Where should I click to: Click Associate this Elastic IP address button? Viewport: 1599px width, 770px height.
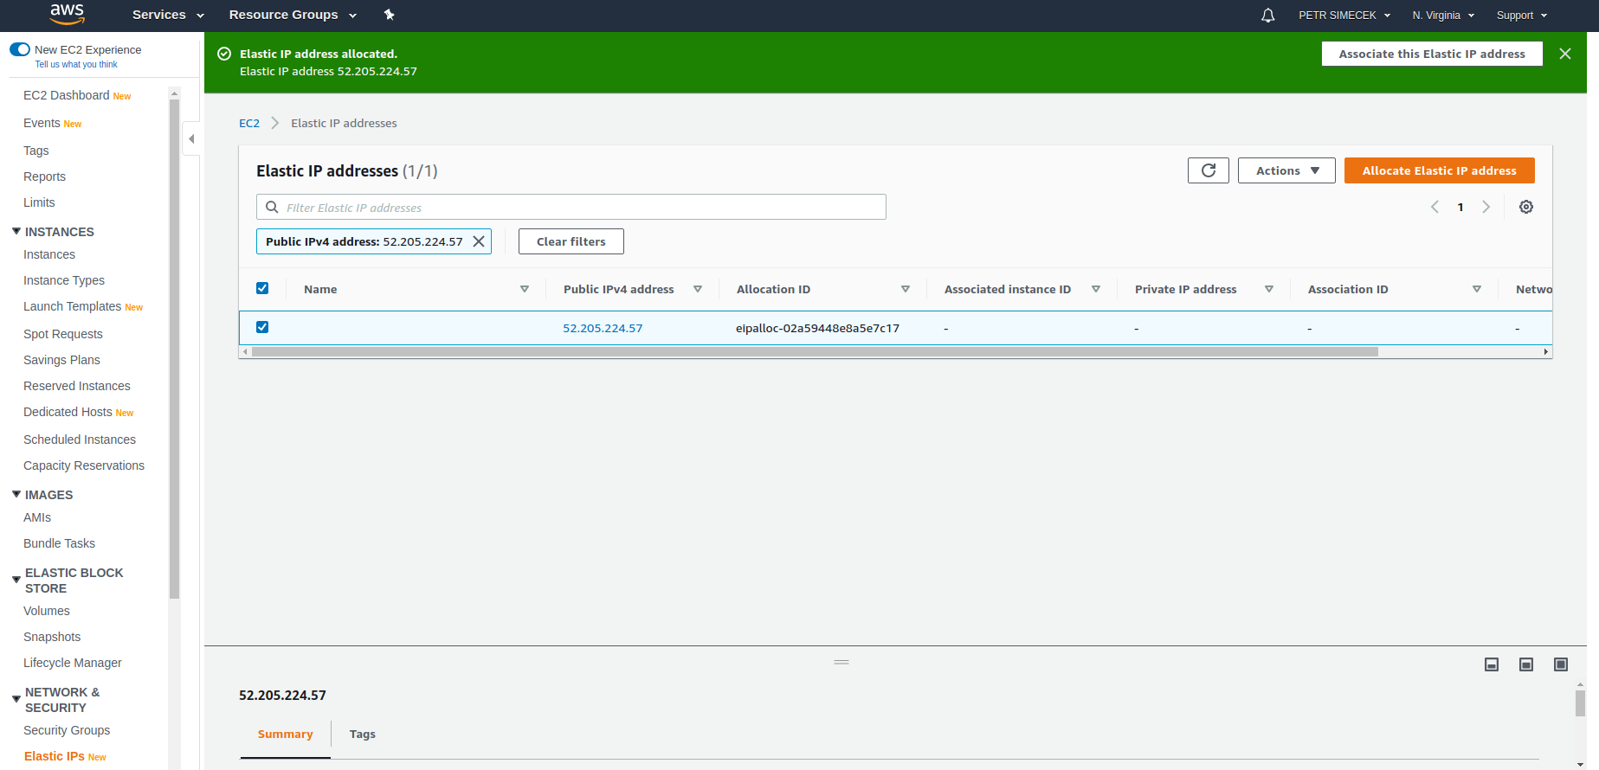click(1432, 54)
